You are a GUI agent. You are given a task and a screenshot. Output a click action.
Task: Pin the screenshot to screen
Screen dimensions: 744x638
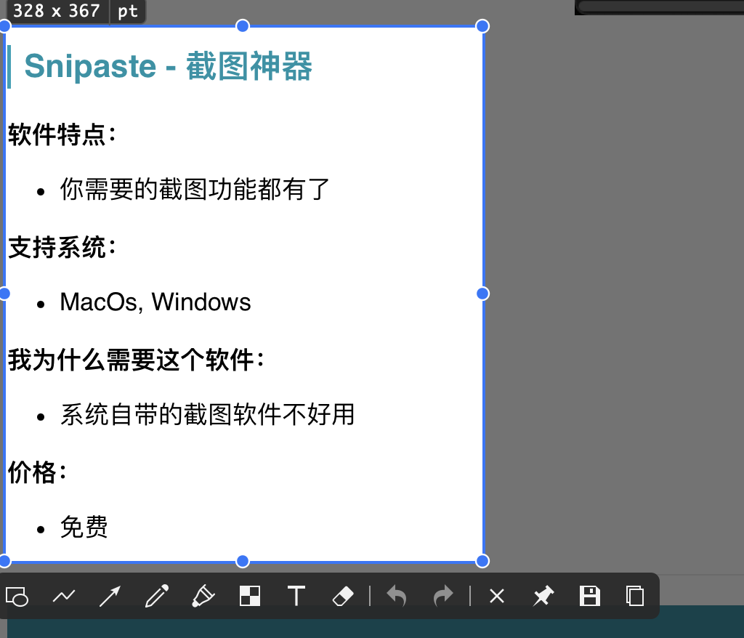[x=543, y=596]
